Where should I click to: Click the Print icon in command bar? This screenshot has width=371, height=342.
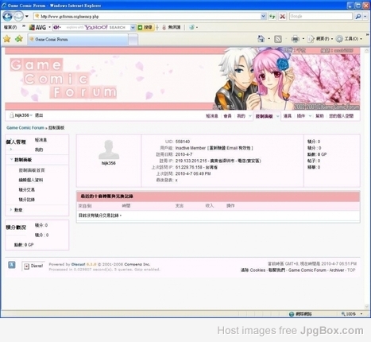click(x=295, y=39)
